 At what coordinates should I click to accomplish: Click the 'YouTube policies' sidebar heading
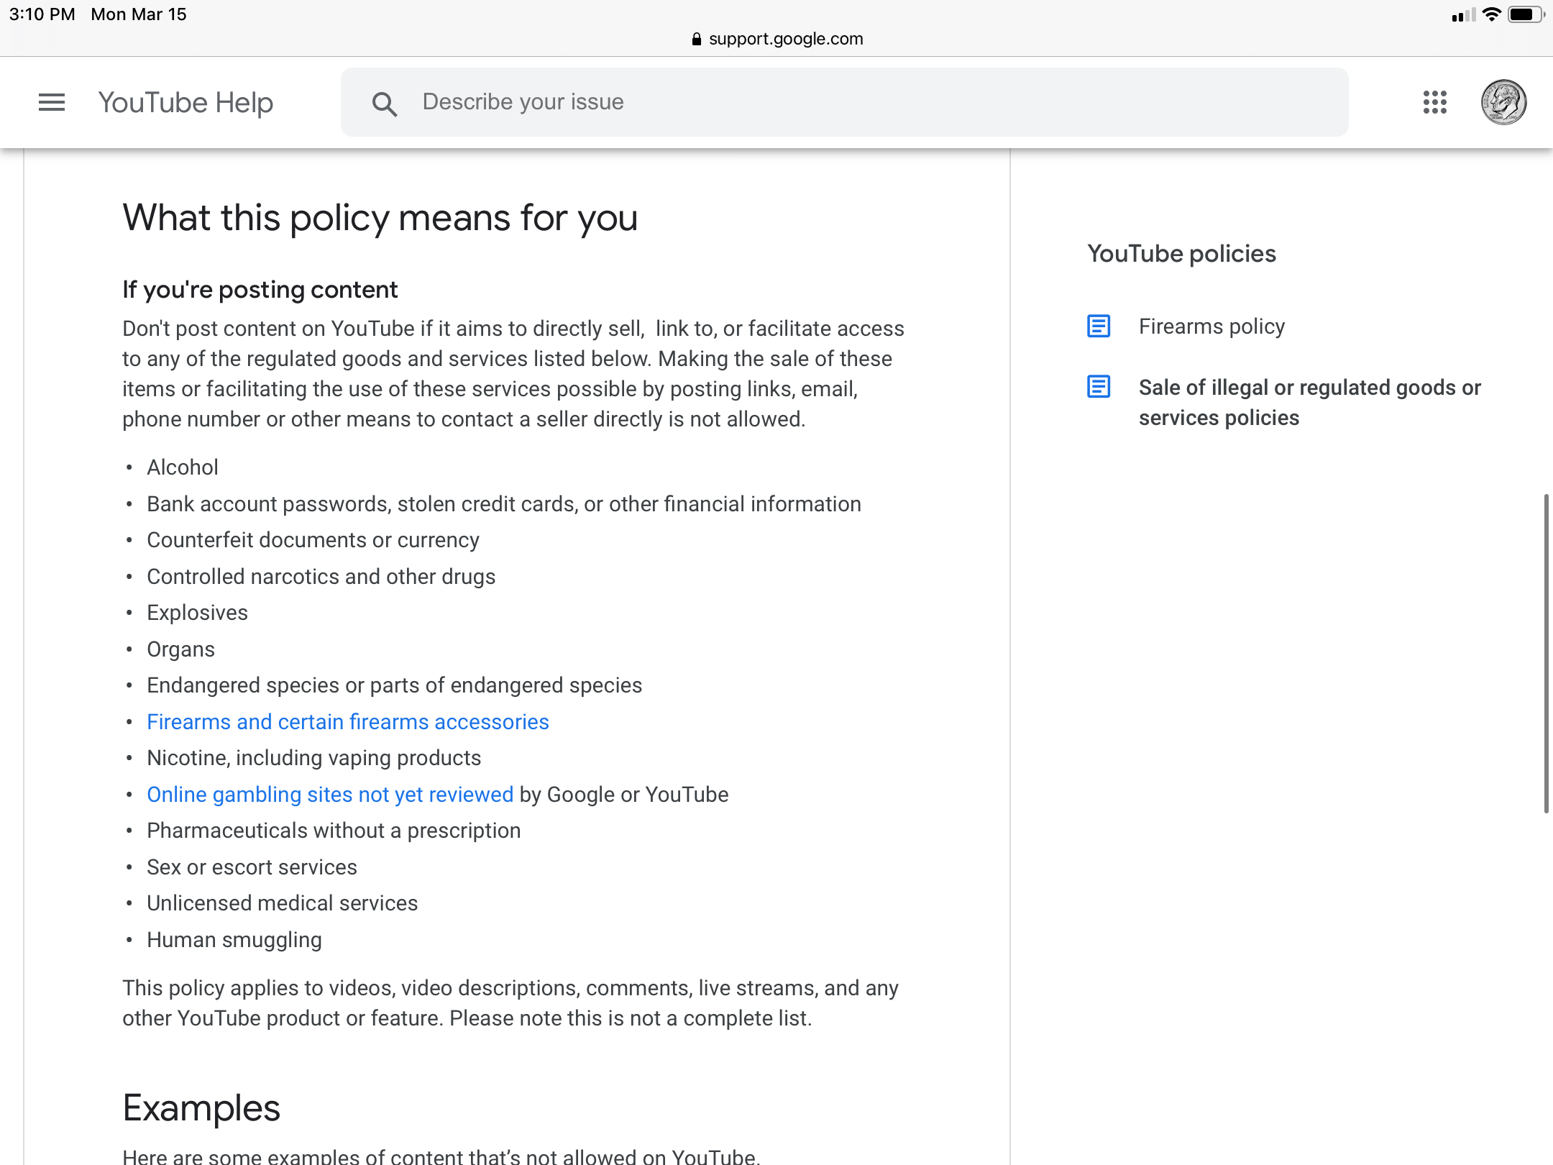[x=1181, y=254]
